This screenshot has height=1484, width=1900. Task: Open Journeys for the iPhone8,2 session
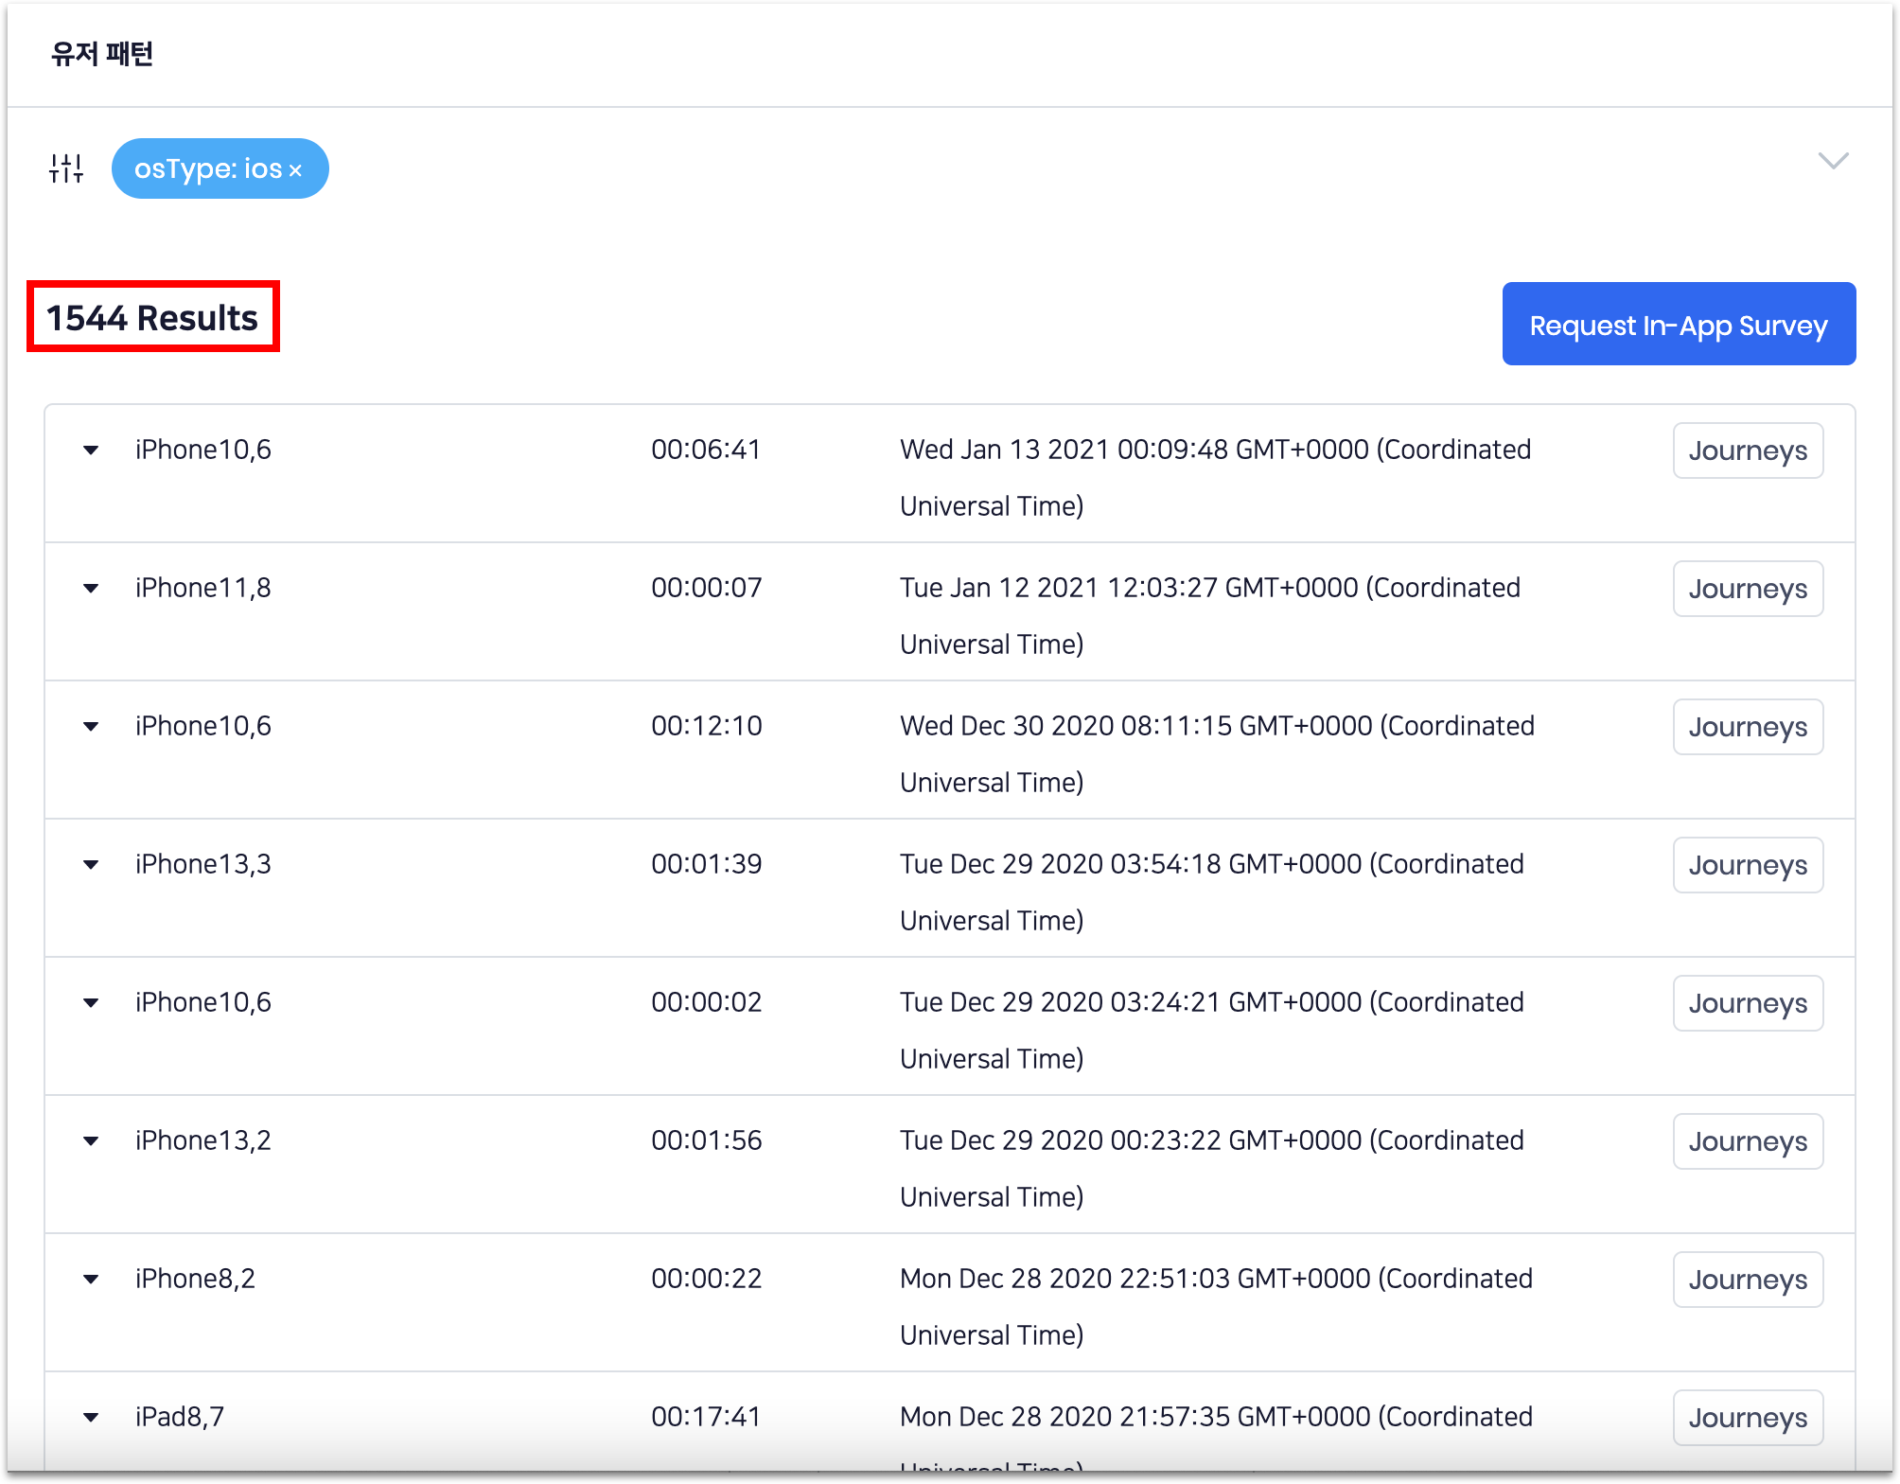click(x=1747, y=1280)
